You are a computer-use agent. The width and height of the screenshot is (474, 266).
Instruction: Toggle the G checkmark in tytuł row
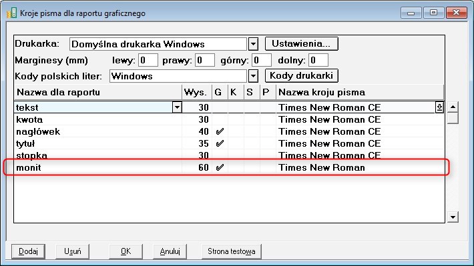[220, 143]
